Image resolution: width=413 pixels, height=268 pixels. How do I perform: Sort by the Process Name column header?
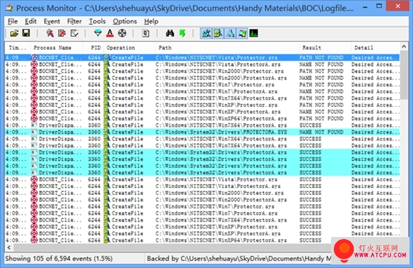[57, 48]
